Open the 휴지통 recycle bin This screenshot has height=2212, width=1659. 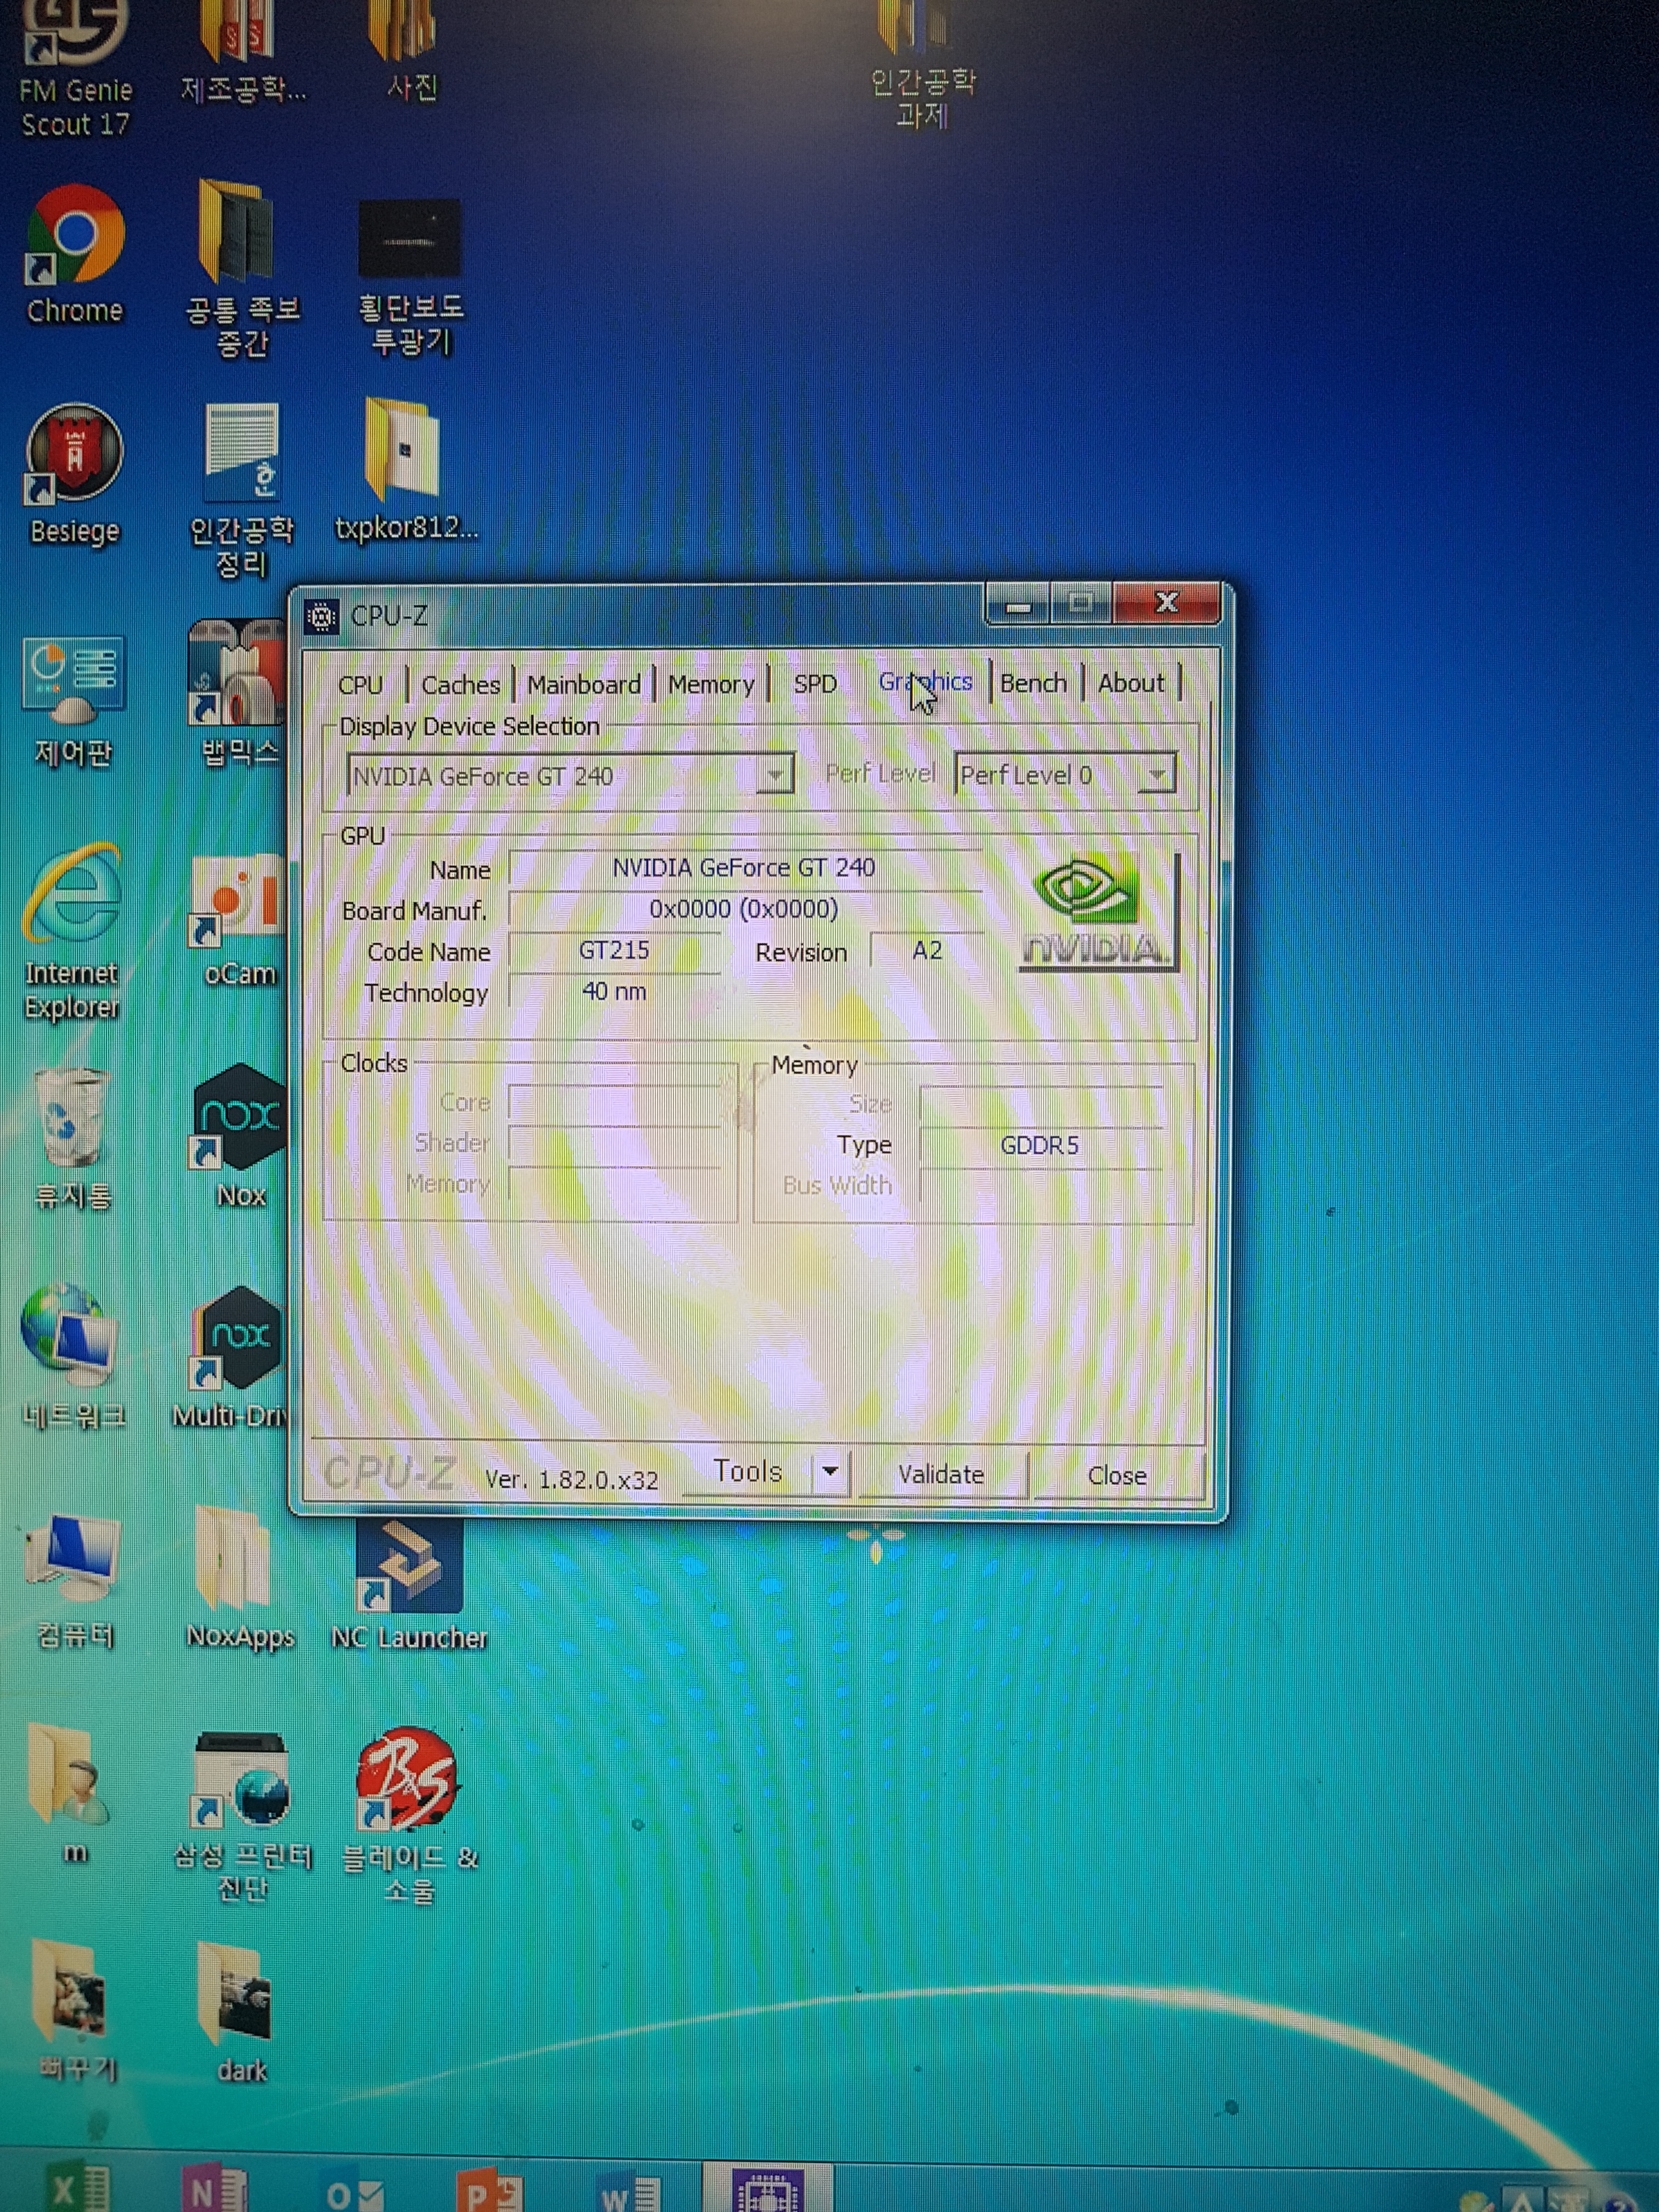pyautogui.click(x=73, y=1138)
